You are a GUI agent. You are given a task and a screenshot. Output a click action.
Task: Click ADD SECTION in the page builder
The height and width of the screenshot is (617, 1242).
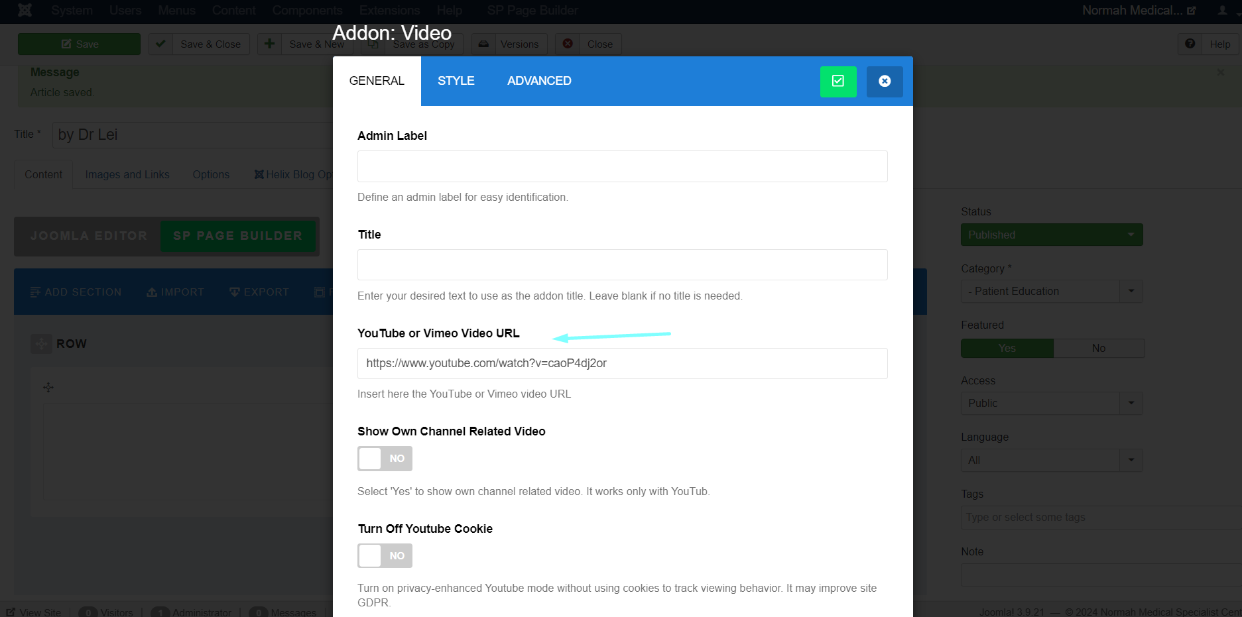76,292
